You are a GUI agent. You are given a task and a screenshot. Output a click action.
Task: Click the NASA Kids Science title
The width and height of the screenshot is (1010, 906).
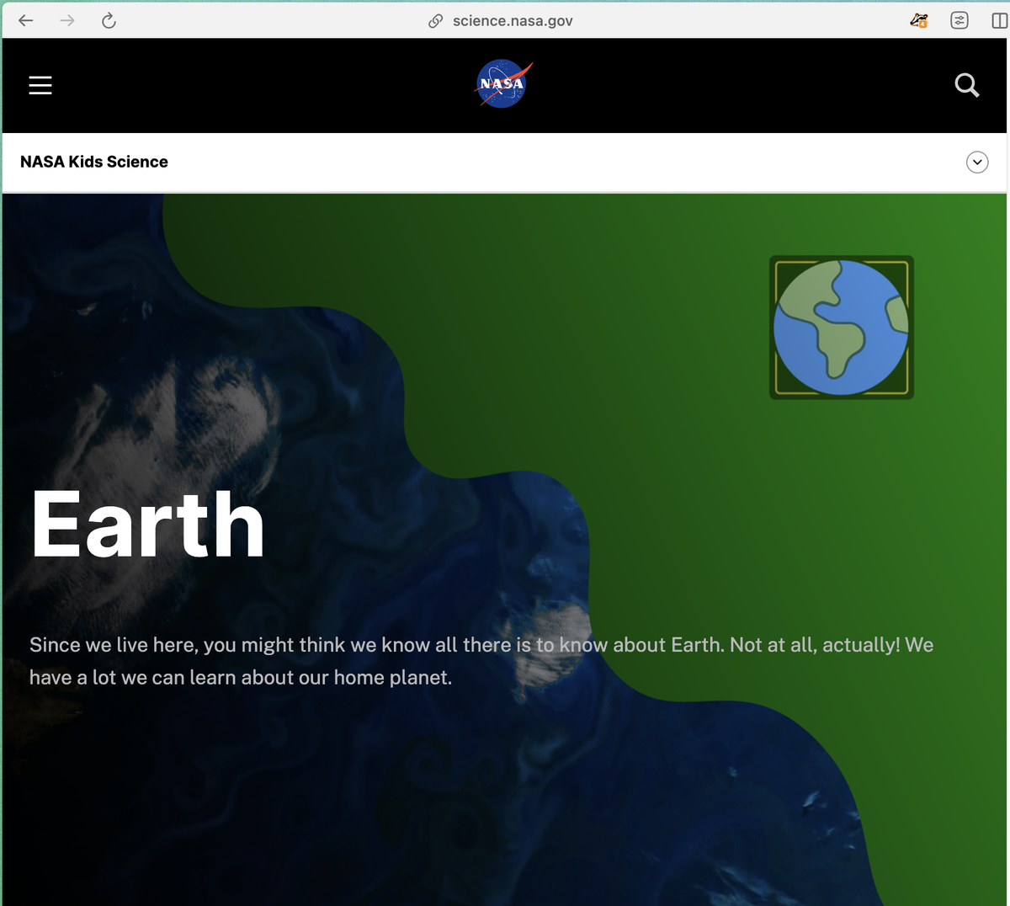pyautogui.click(x=94, y=163)
